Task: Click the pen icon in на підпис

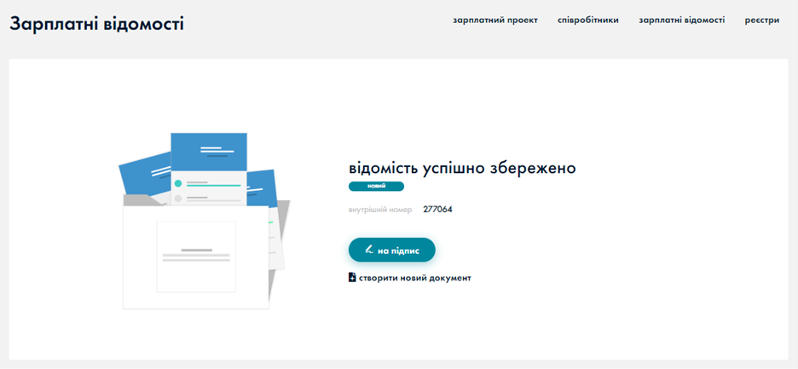Action: click(x=369, y=250)
